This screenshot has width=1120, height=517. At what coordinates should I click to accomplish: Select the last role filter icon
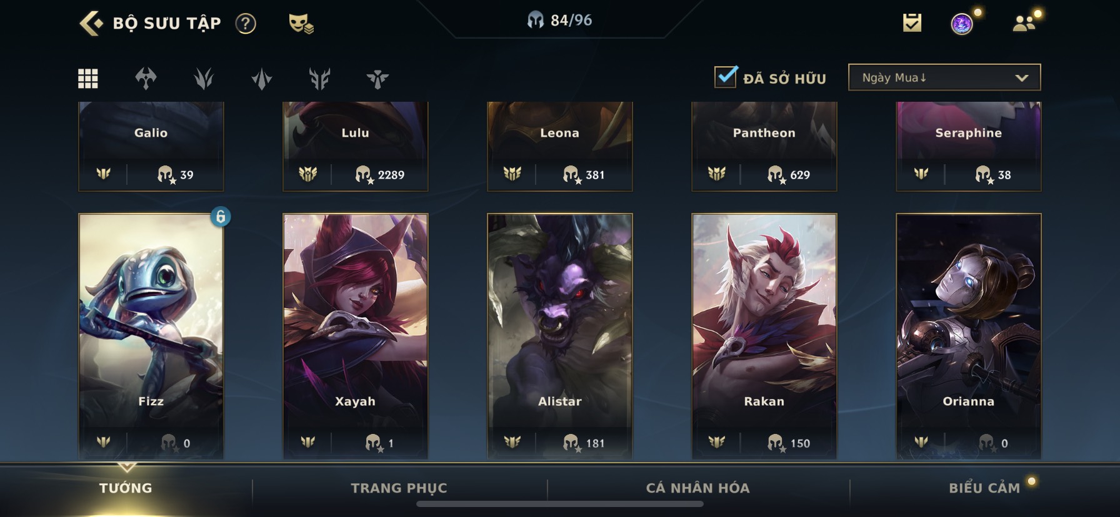pos(377,79)
